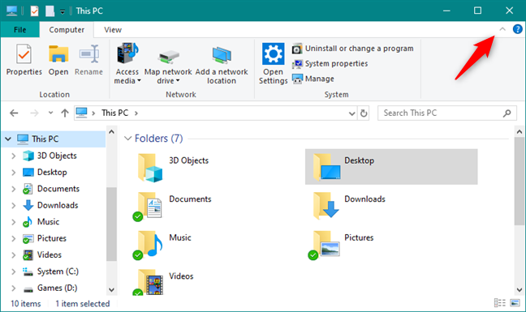Expand the 3D Objects tree node

coord(14,156)
